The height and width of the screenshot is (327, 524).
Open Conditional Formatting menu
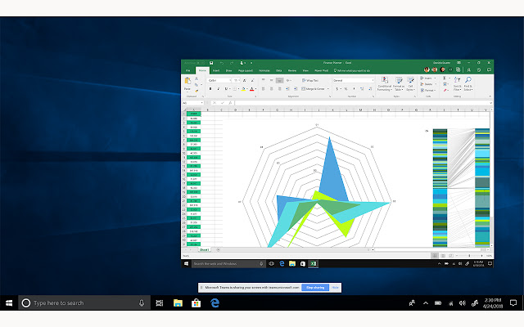[384, 83]
